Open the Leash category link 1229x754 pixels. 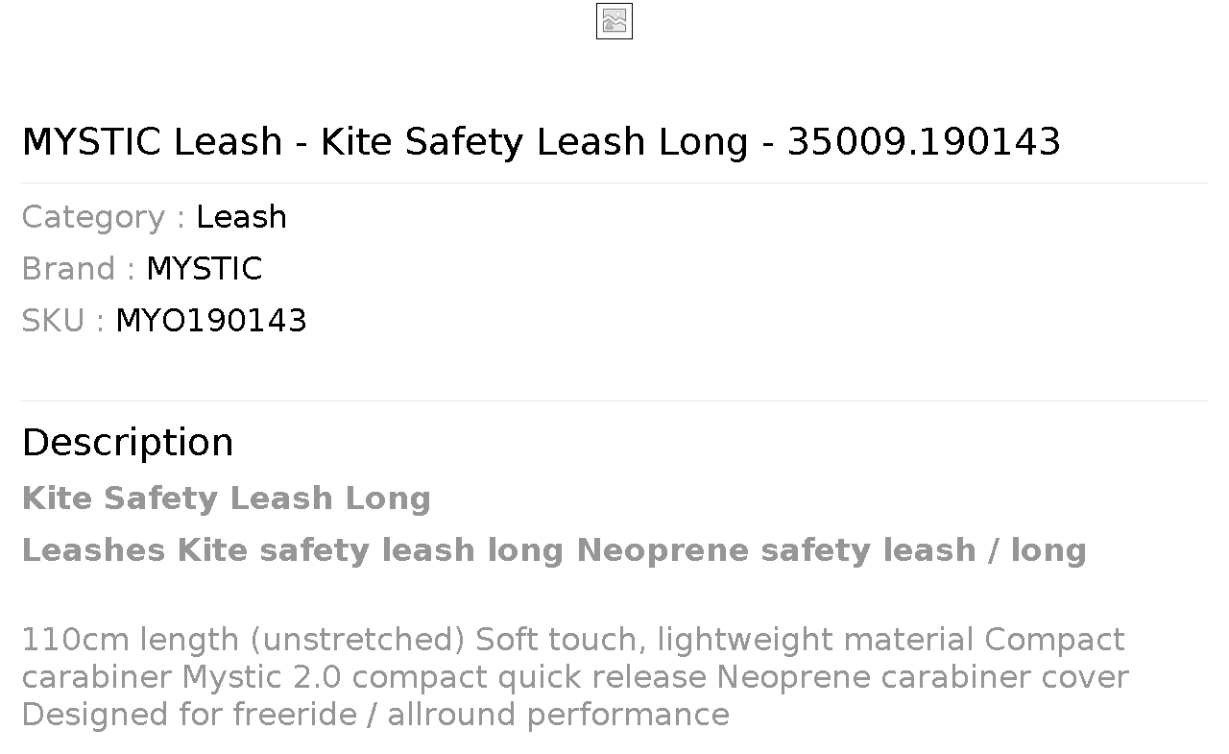(241, 217)
